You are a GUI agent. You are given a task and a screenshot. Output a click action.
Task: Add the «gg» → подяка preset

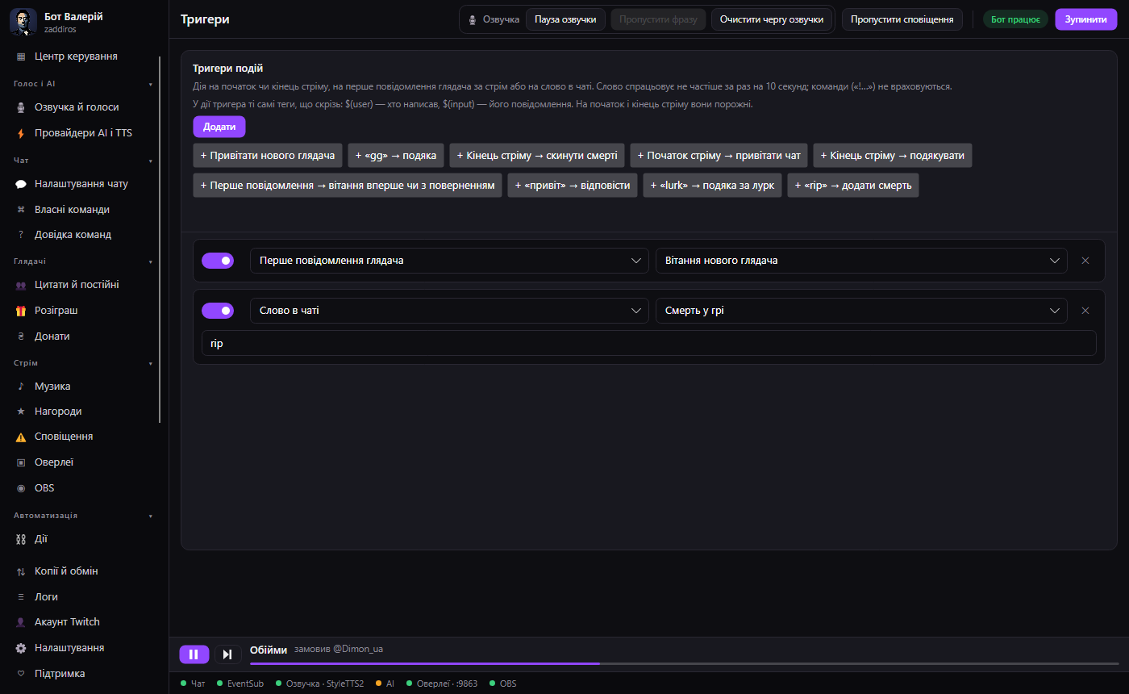pyautogui.click(x=396, y=156)
